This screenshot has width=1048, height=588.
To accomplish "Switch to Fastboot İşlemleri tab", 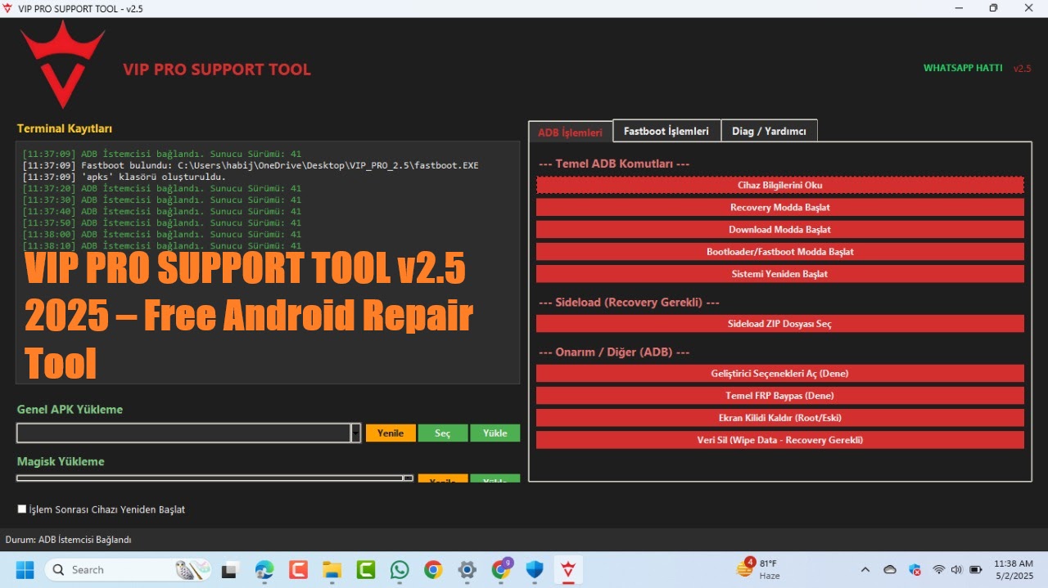I will [x=666, y=131].
